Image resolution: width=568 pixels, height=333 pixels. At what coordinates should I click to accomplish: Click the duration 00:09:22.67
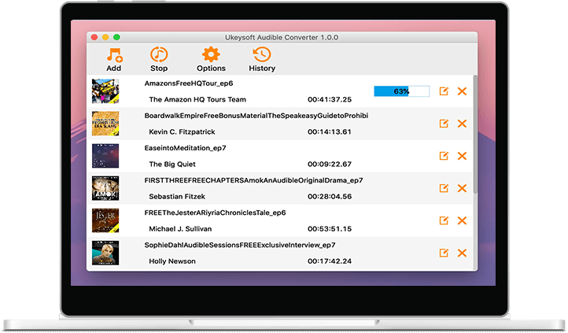(330, 165)
